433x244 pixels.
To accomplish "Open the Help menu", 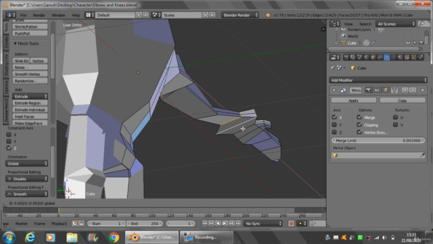I will coord(76,15).
